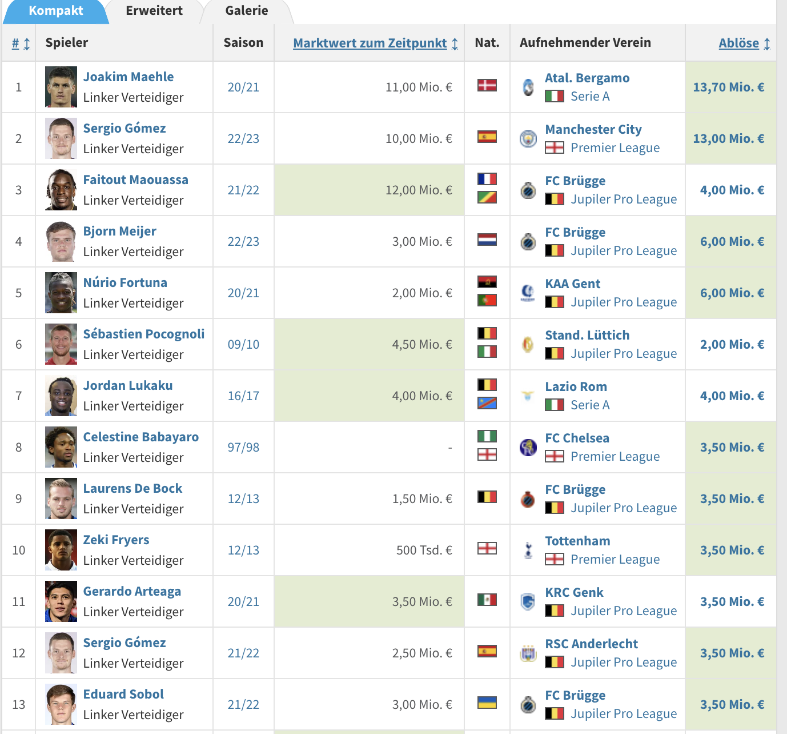
Task: Open the FC Chelsea club link
Action: 577,438
